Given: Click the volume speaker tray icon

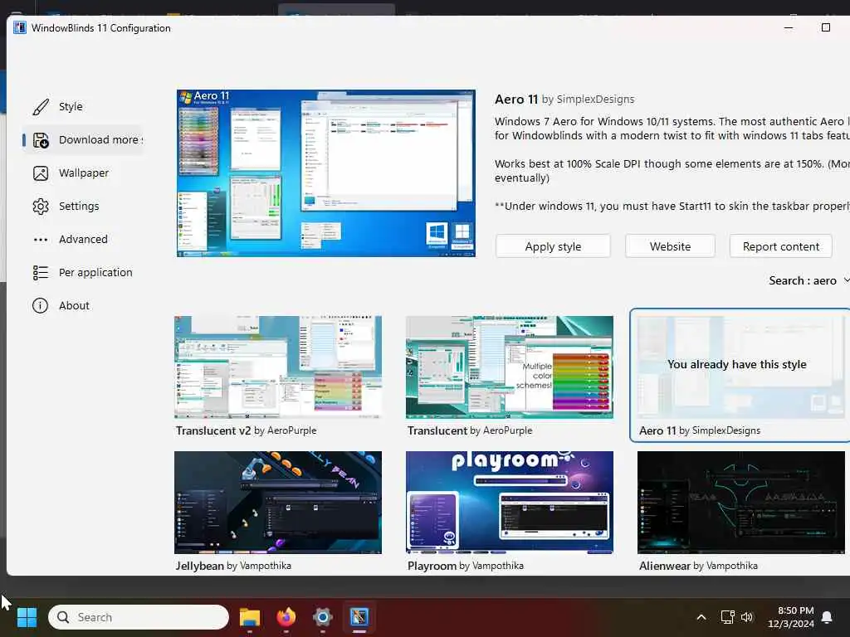Looking at the screenshot, I should point(747,617).
